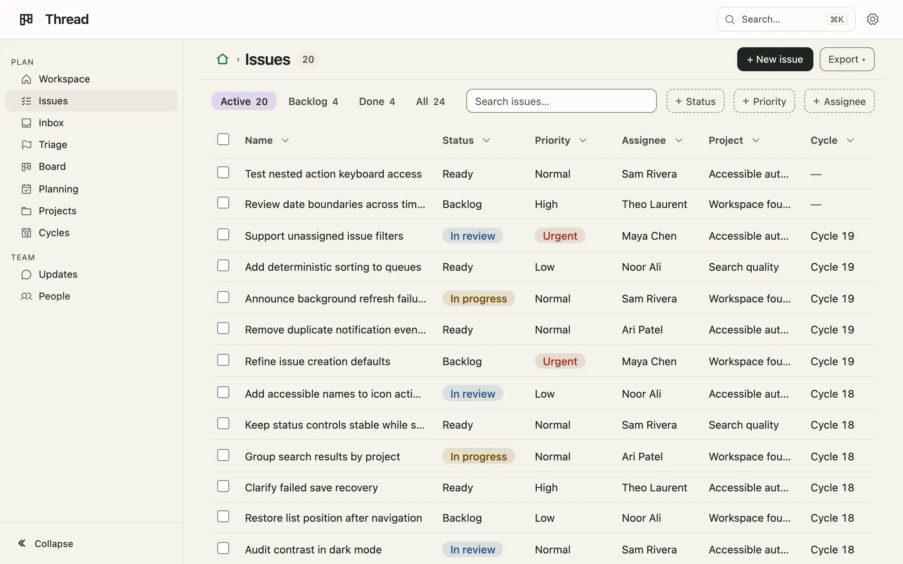
Task: Click Search quality in Add deterministic sorting row
Action: tap(743, 267)
